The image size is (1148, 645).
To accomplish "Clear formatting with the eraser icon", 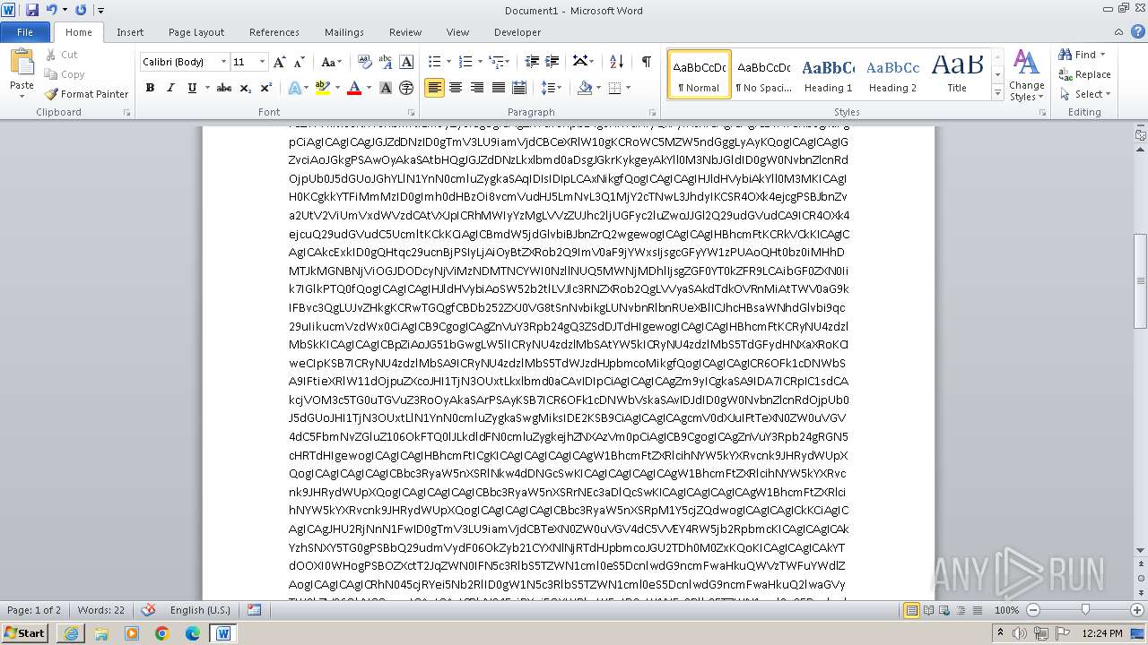I will pos(364,62).
